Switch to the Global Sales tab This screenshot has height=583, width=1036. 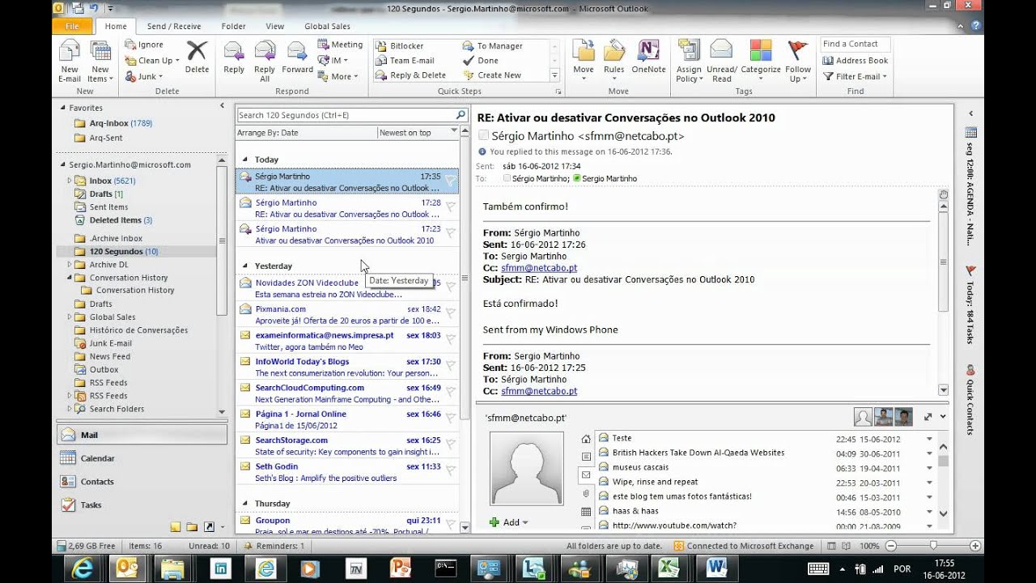[327, 26]
